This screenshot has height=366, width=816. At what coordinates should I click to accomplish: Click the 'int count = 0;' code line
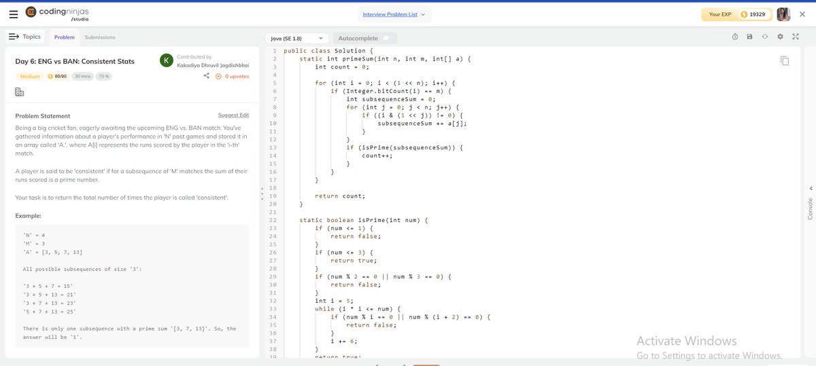pyautogui.click(x=341, y=67)
